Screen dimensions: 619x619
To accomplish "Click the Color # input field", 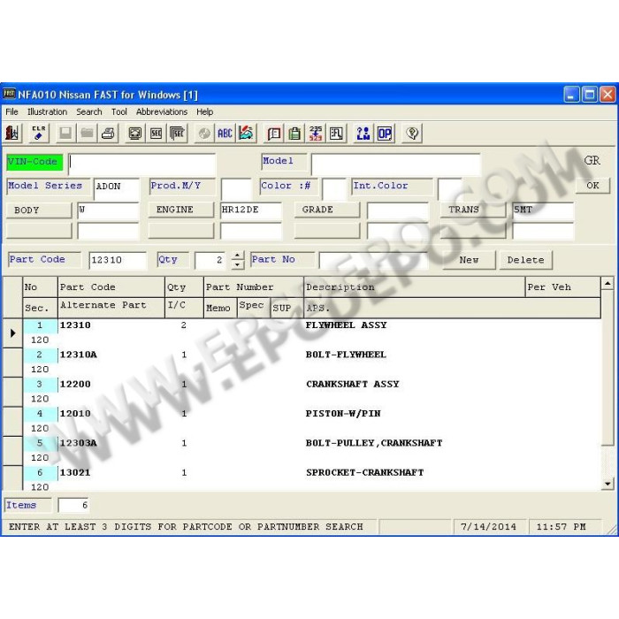I will click(x=334, y=188).
